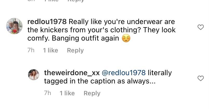Open theweirdone_xx's profile picture
The height and width of the screenshot is (109, 209).
tap(34, 75)
